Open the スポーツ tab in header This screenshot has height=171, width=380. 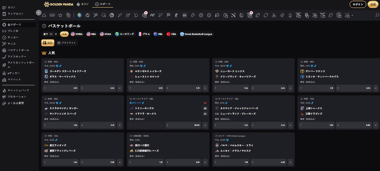coord(103,4)
